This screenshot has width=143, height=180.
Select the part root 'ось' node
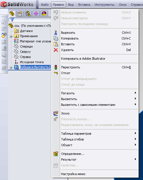click(33, 26)
